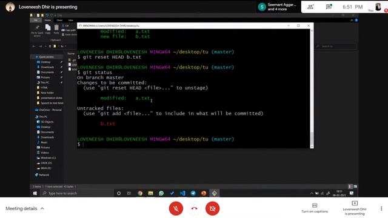
Task: Click the 'git status' command line text
Action: 97,73
